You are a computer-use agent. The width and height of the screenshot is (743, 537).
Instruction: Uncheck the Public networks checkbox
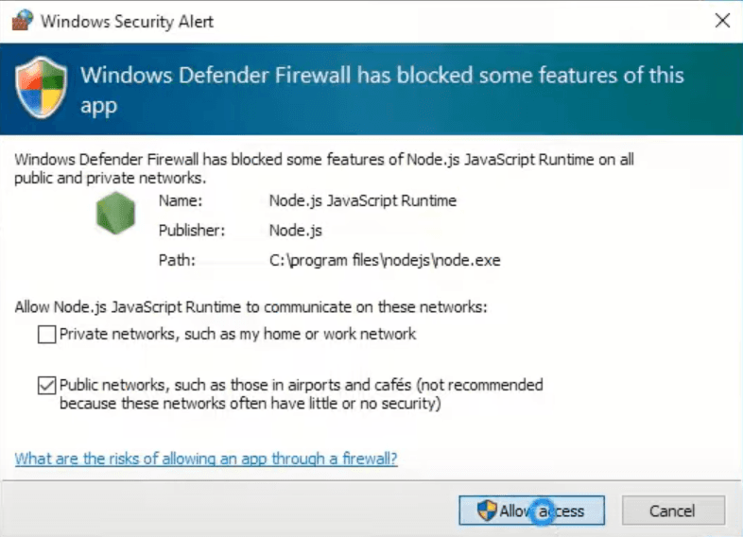coord(46,386)
